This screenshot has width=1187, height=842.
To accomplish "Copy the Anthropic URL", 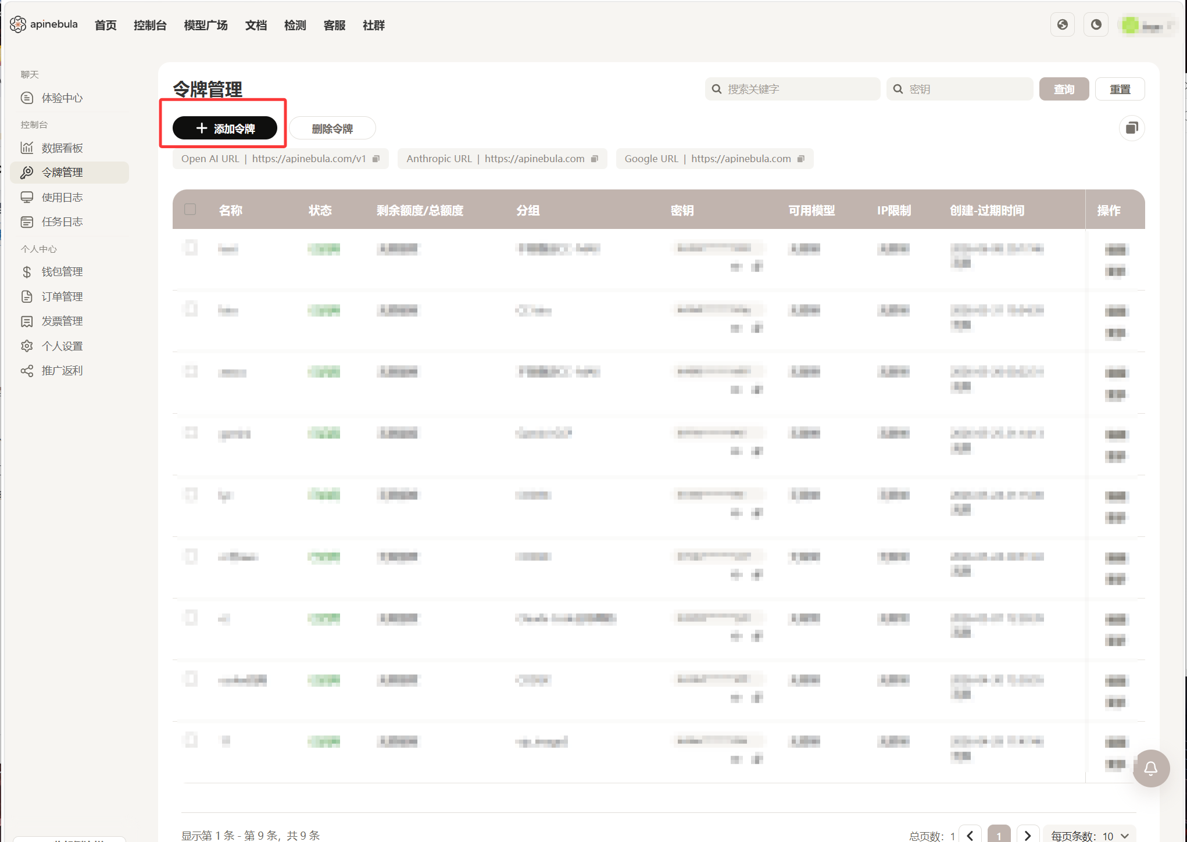I will pos(594,159).
